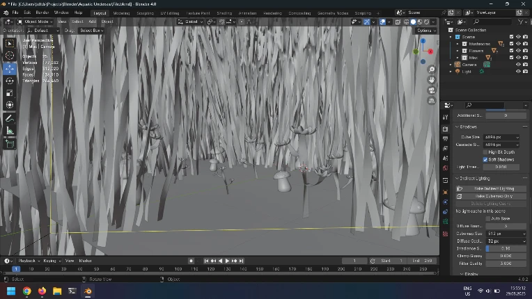The height and width of the screenshot is (299, 532).
Task: Click Bake Cubemap Only button
Action: coord(491,196)
